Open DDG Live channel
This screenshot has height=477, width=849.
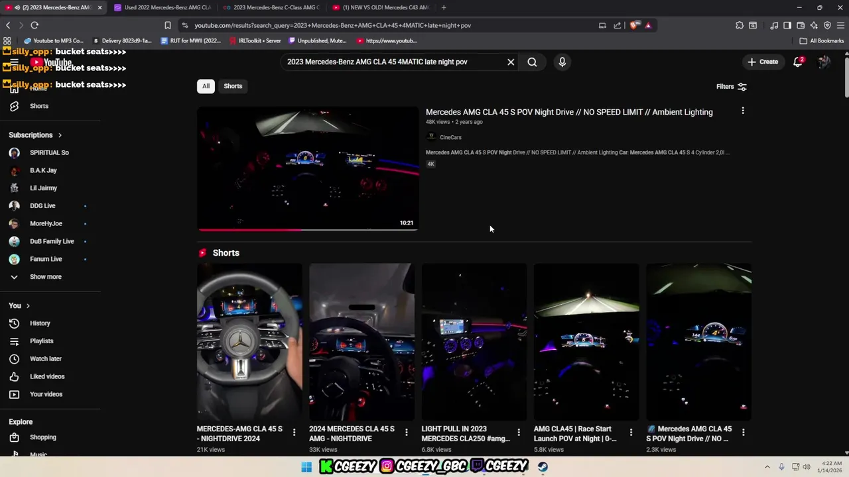[42, 206]
